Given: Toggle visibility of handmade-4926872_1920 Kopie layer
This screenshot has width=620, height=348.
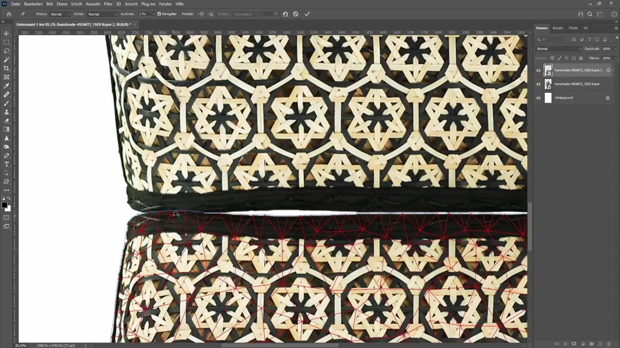Looking at the screenshot, I should coord(538,84).
